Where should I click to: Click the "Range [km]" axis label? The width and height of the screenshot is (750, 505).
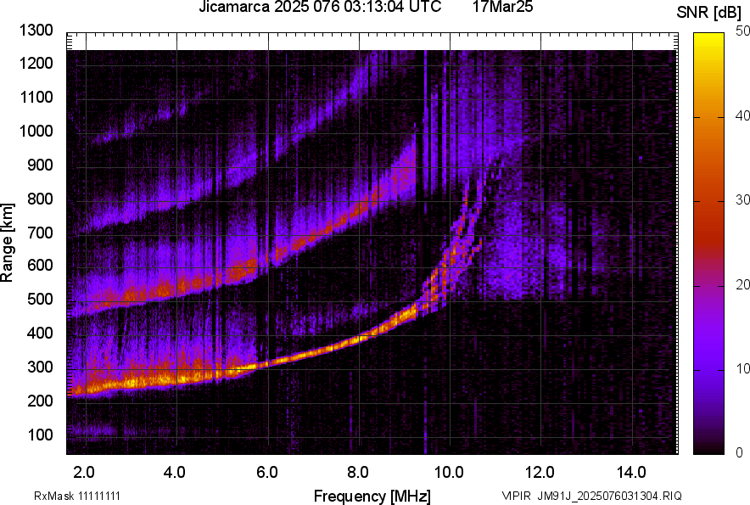(7, 243)
